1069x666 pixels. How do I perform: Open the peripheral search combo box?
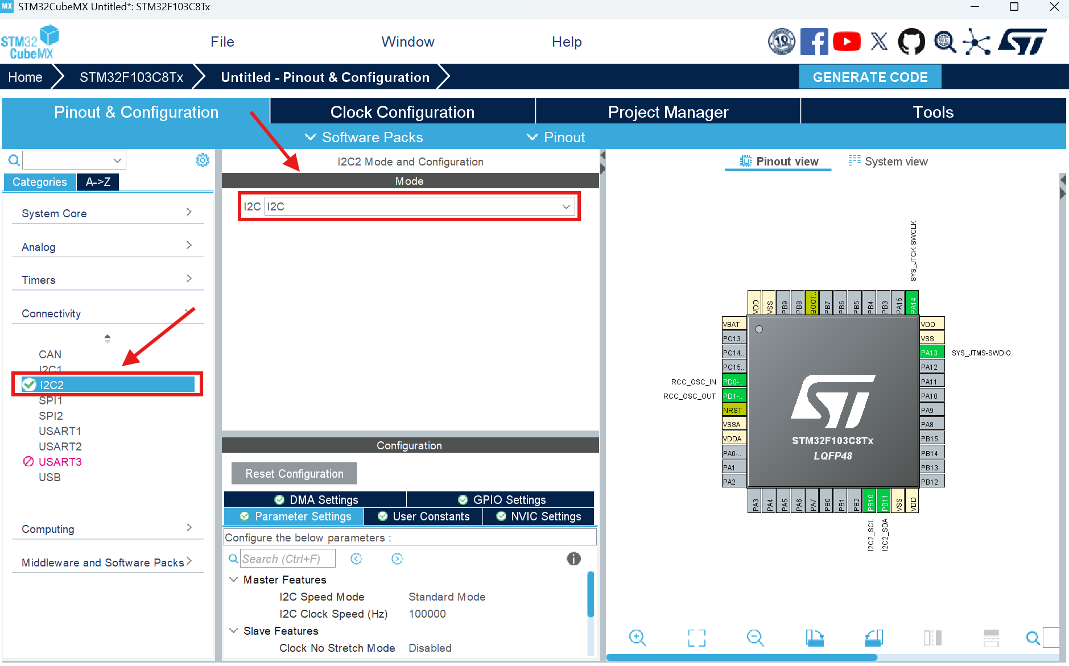pos(74,160)
